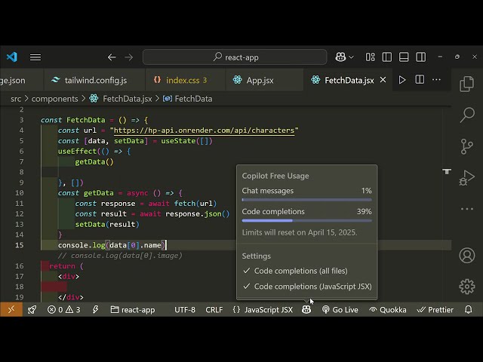Image resolution: width=483 pixels, height=362 pixels.
Task: Open the Explorer view in the activity bar
Action: pyautogui.click(x=467, y=84)
